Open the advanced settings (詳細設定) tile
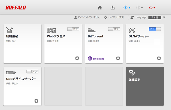171x110 pixels. tap(145, 86)
